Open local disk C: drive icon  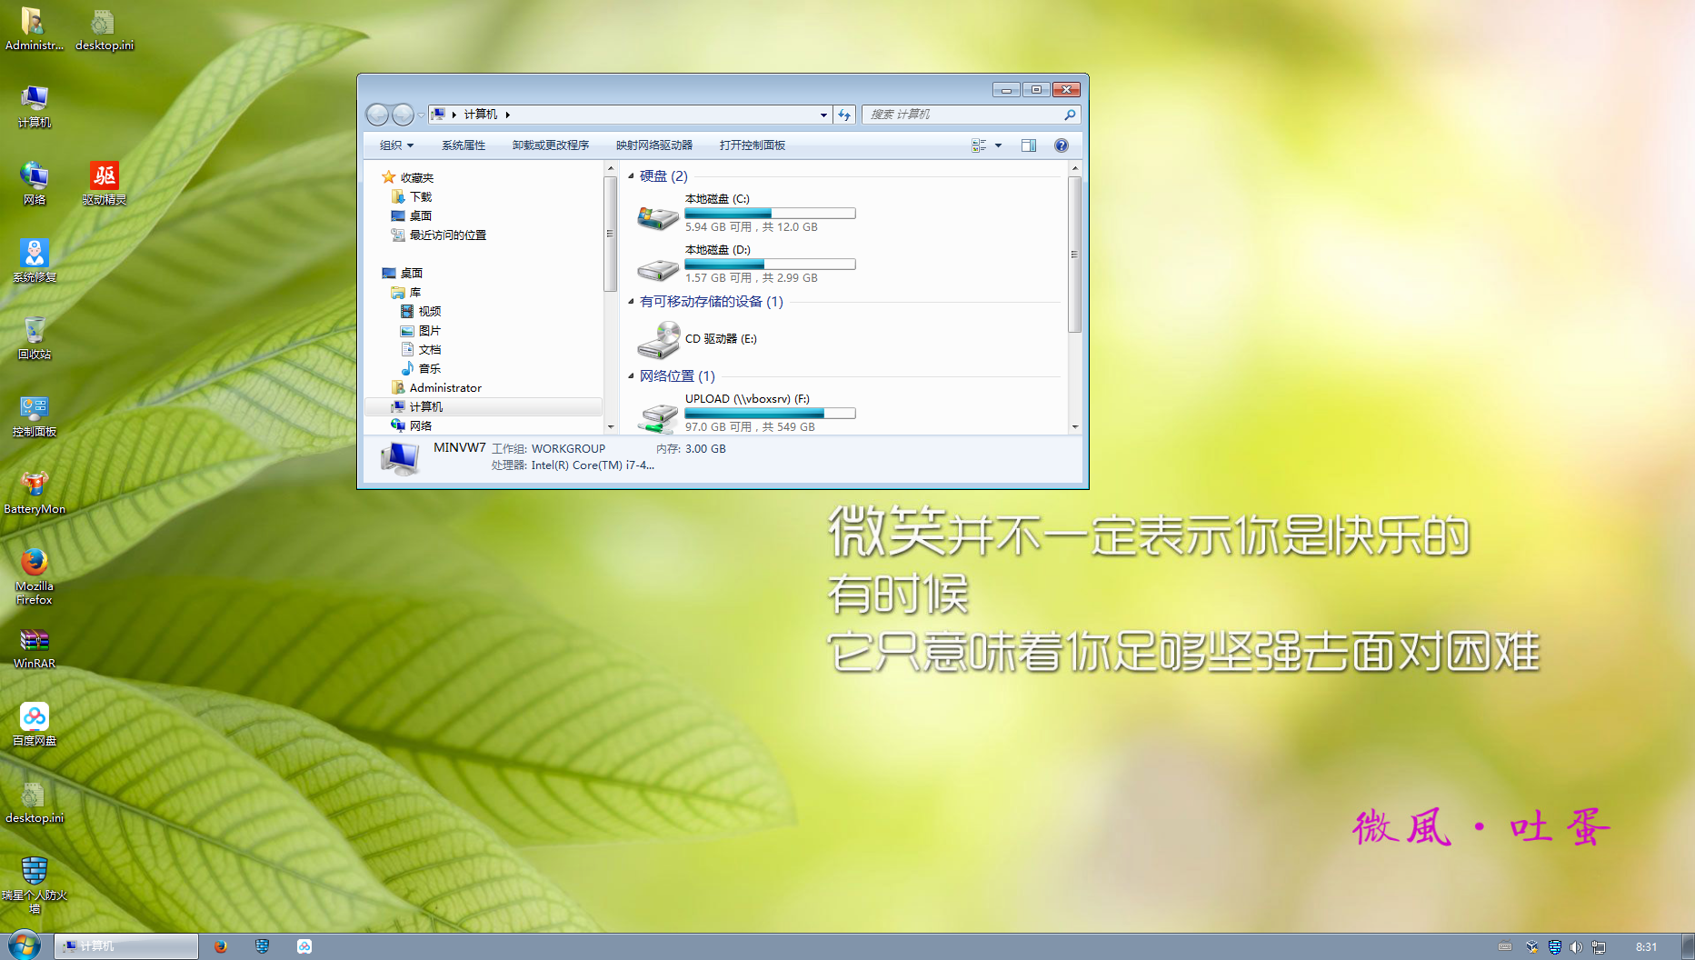point(658,216)
